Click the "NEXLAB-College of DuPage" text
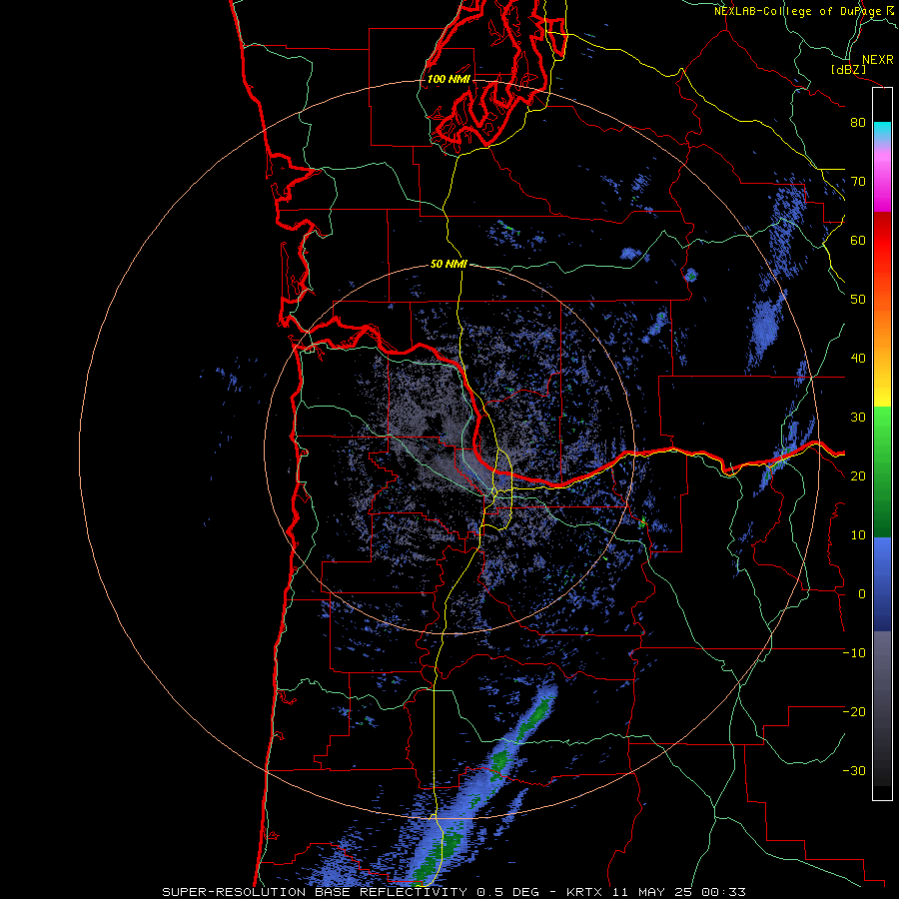The height and width of the screenshot is (899, 899). point(797,11)
